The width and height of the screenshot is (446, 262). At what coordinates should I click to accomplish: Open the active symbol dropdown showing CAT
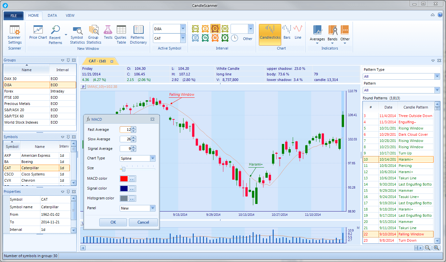coord(184,38)
